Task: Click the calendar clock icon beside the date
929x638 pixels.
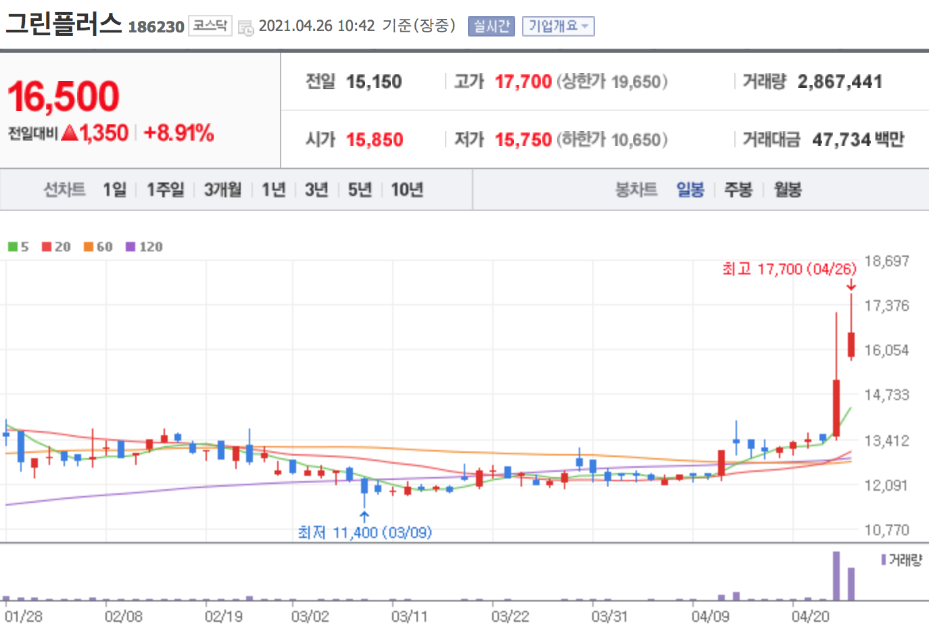Action: 246,27
